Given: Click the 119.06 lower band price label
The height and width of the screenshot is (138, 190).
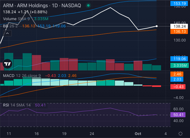Looking at the screenshot, I should pos(179,59).
